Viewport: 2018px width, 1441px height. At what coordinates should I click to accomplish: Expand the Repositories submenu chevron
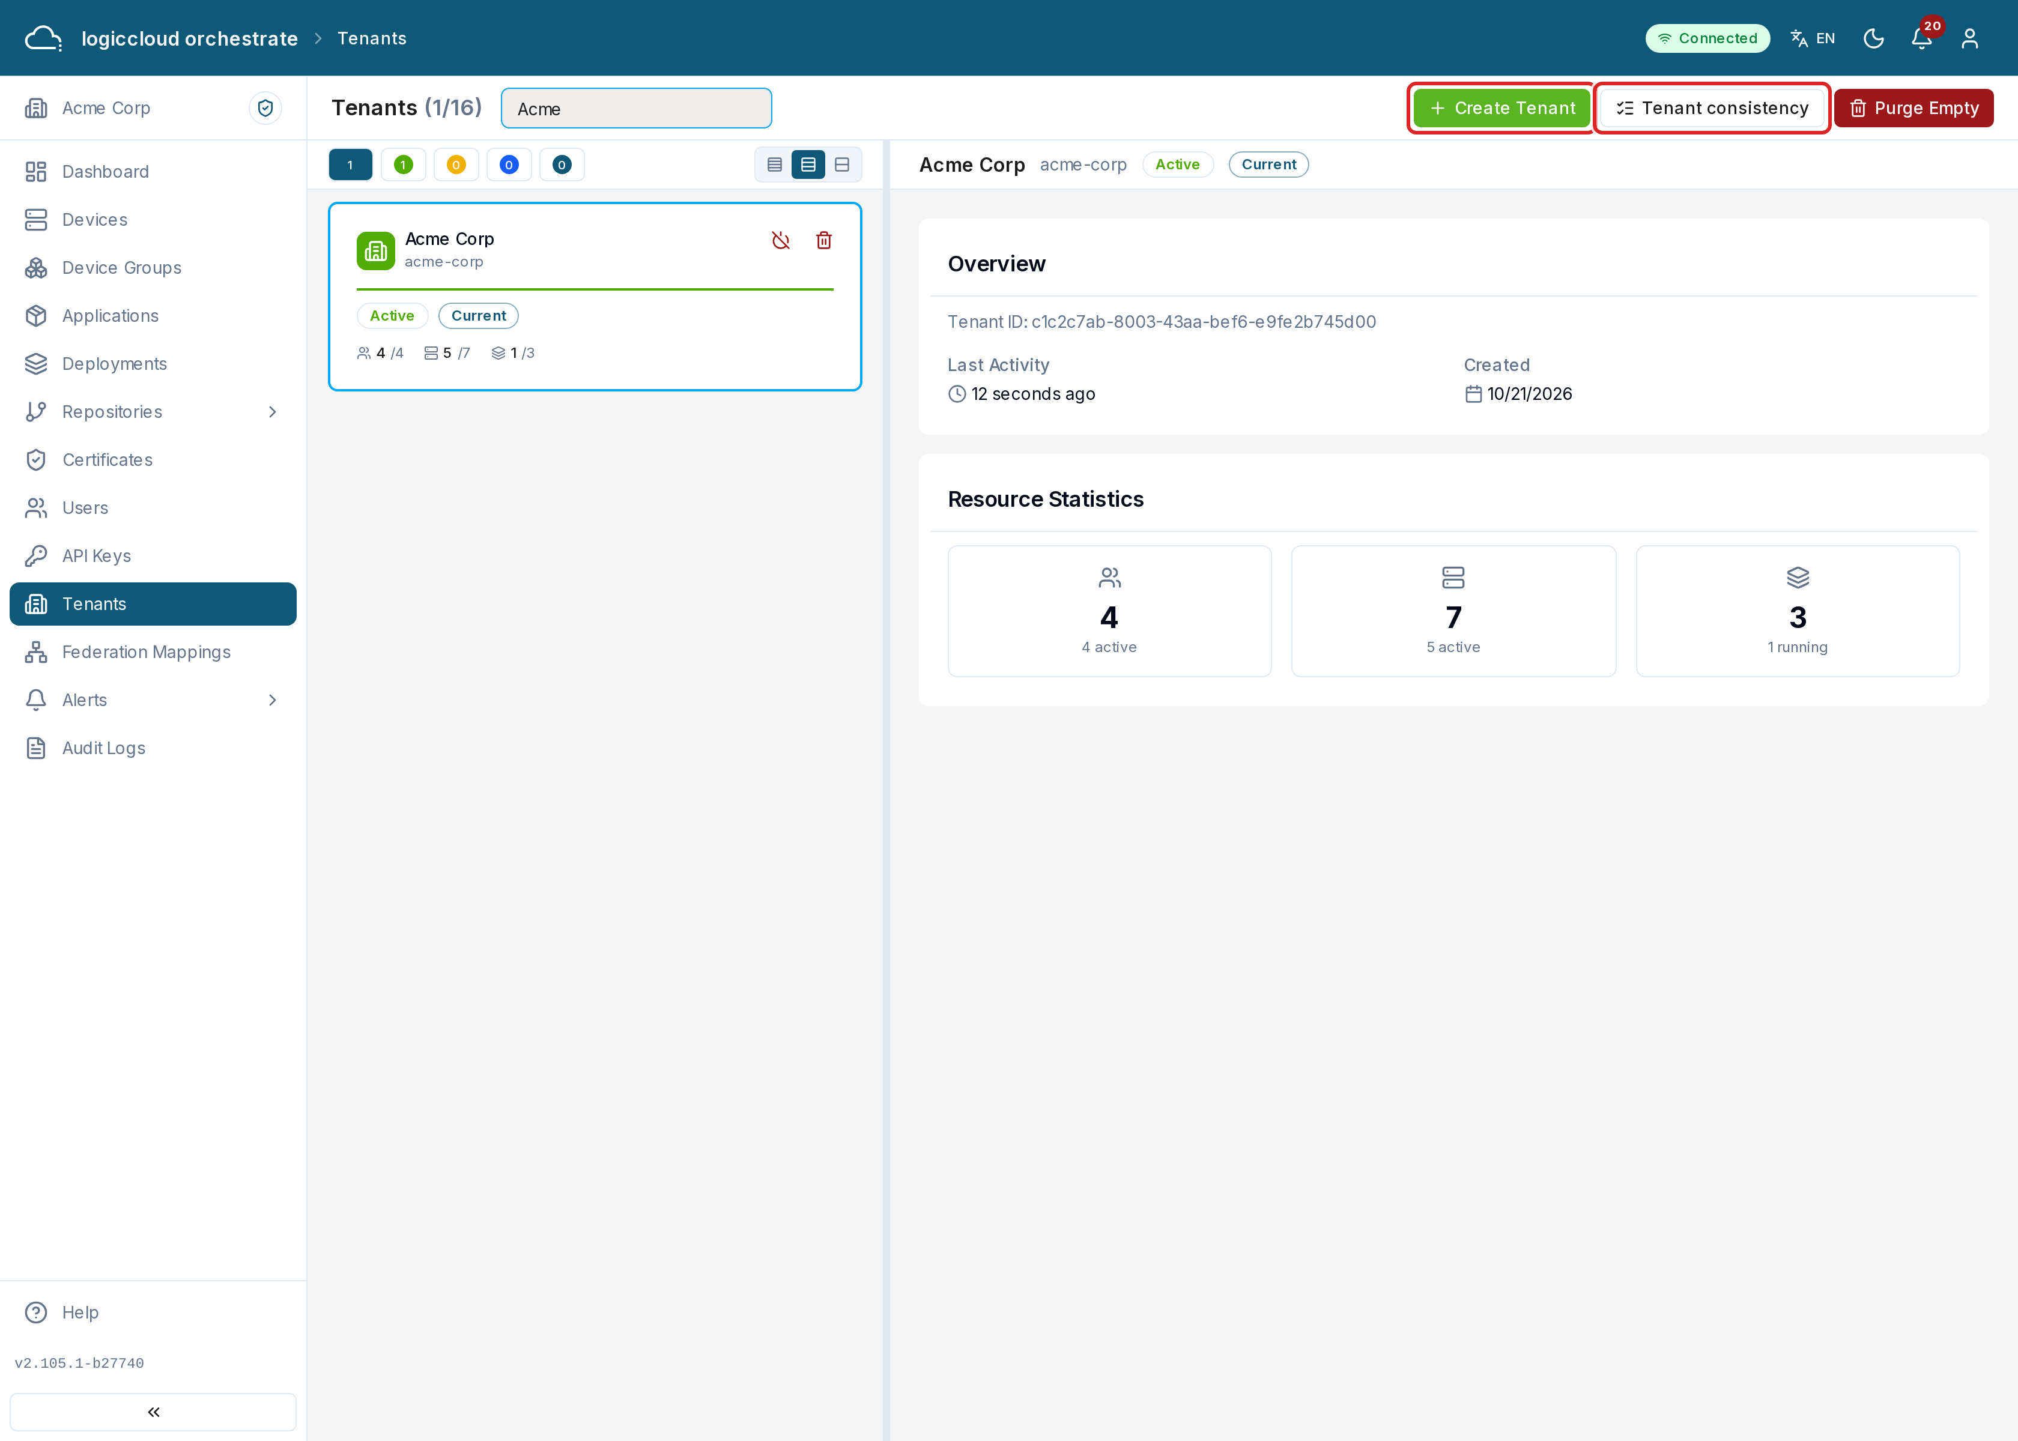click(273, 412)
